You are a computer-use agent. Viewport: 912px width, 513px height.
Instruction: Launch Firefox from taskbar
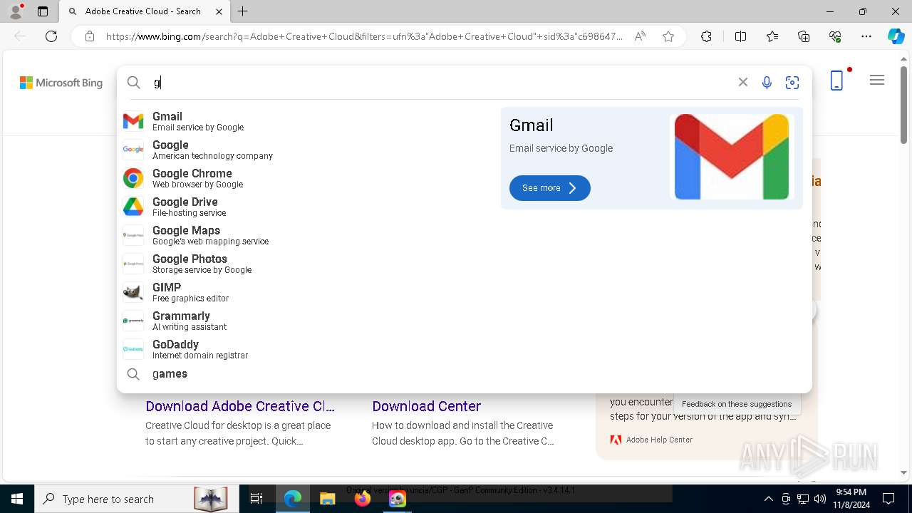363,499
